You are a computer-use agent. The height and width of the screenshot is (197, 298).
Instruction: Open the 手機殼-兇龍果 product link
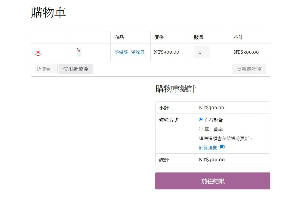(x=129, y=52)
